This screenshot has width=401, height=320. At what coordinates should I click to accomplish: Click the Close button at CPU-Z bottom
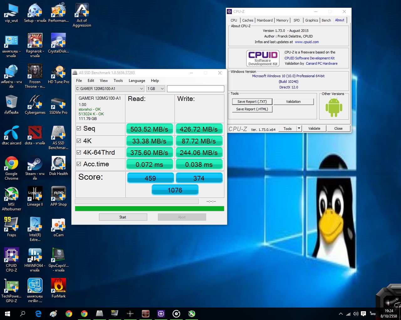(x=338, y=128)
